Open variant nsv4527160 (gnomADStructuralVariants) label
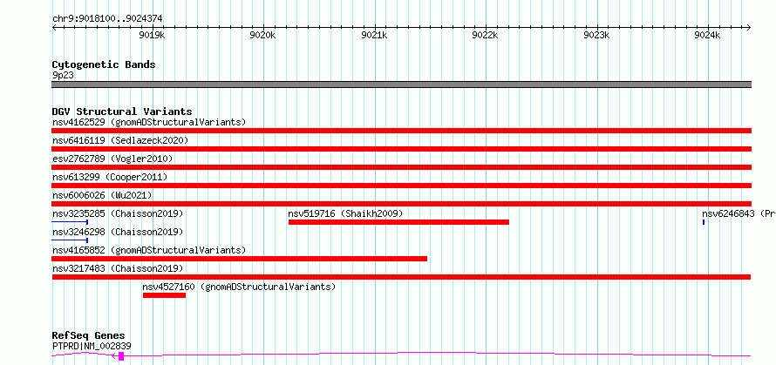The height and width of the screenshot is (365, 776). coord(239,287)
